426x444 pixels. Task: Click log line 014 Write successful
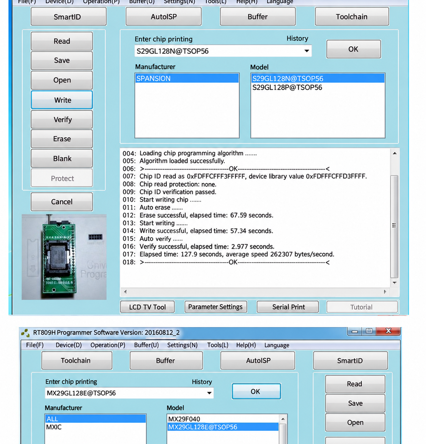(x=198, y=231)
